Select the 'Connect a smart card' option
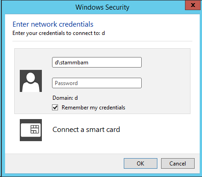This screenshot has height=177, width=202. [86, 130]
